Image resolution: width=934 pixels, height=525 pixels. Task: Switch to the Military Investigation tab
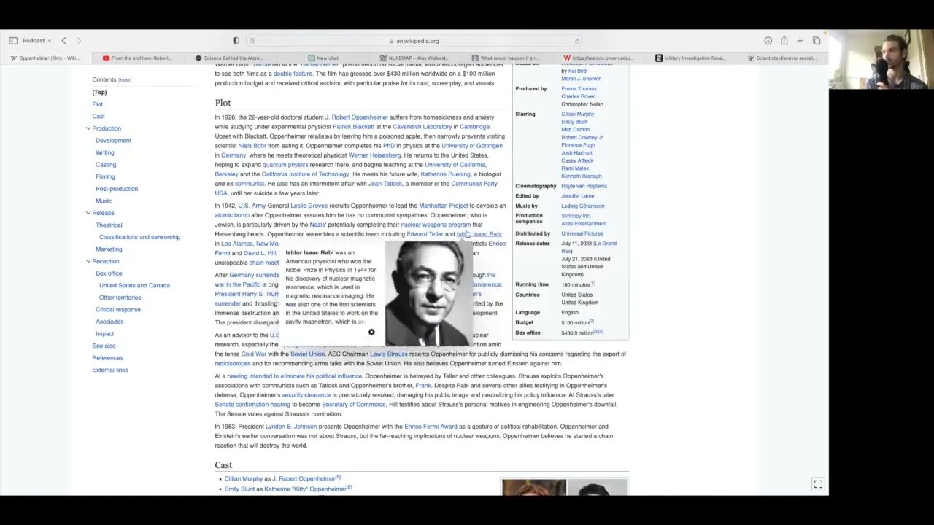click(690, 58)
